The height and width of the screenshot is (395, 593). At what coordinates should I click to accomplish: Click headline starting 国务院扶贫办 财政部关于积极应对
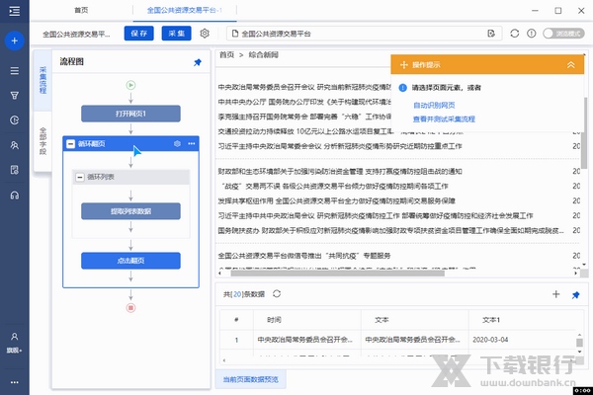click(390, 230)
